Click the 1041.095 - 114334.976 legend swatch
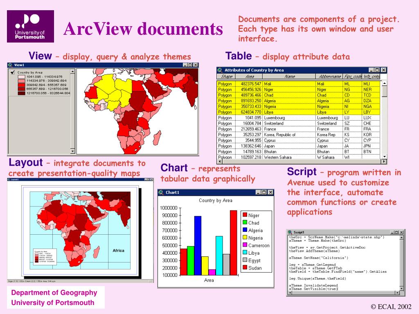 pos(21,76)
